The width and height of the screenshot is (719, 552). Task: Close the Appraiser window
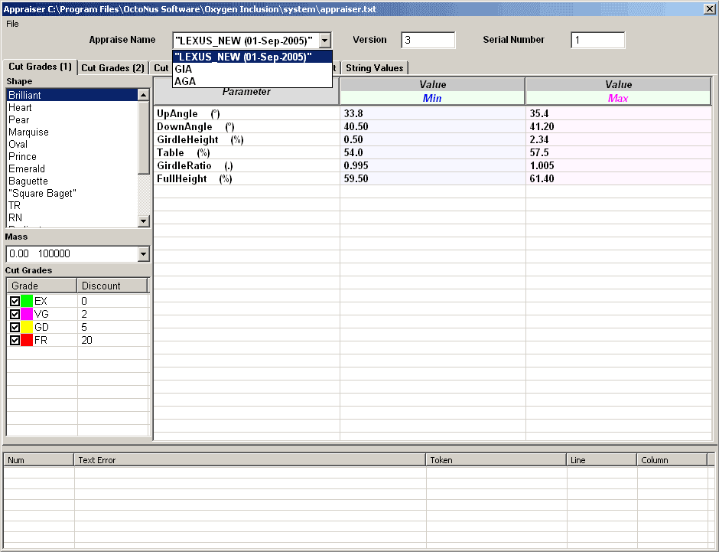click(x=709, y=8)
